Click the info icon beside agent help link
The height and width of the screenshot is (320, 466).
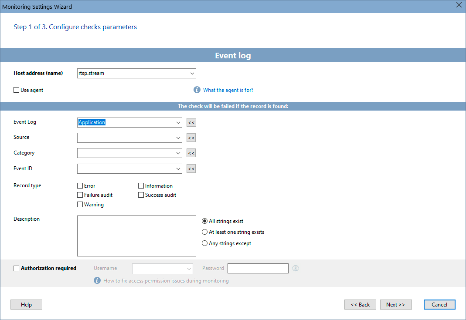(197, 90)
